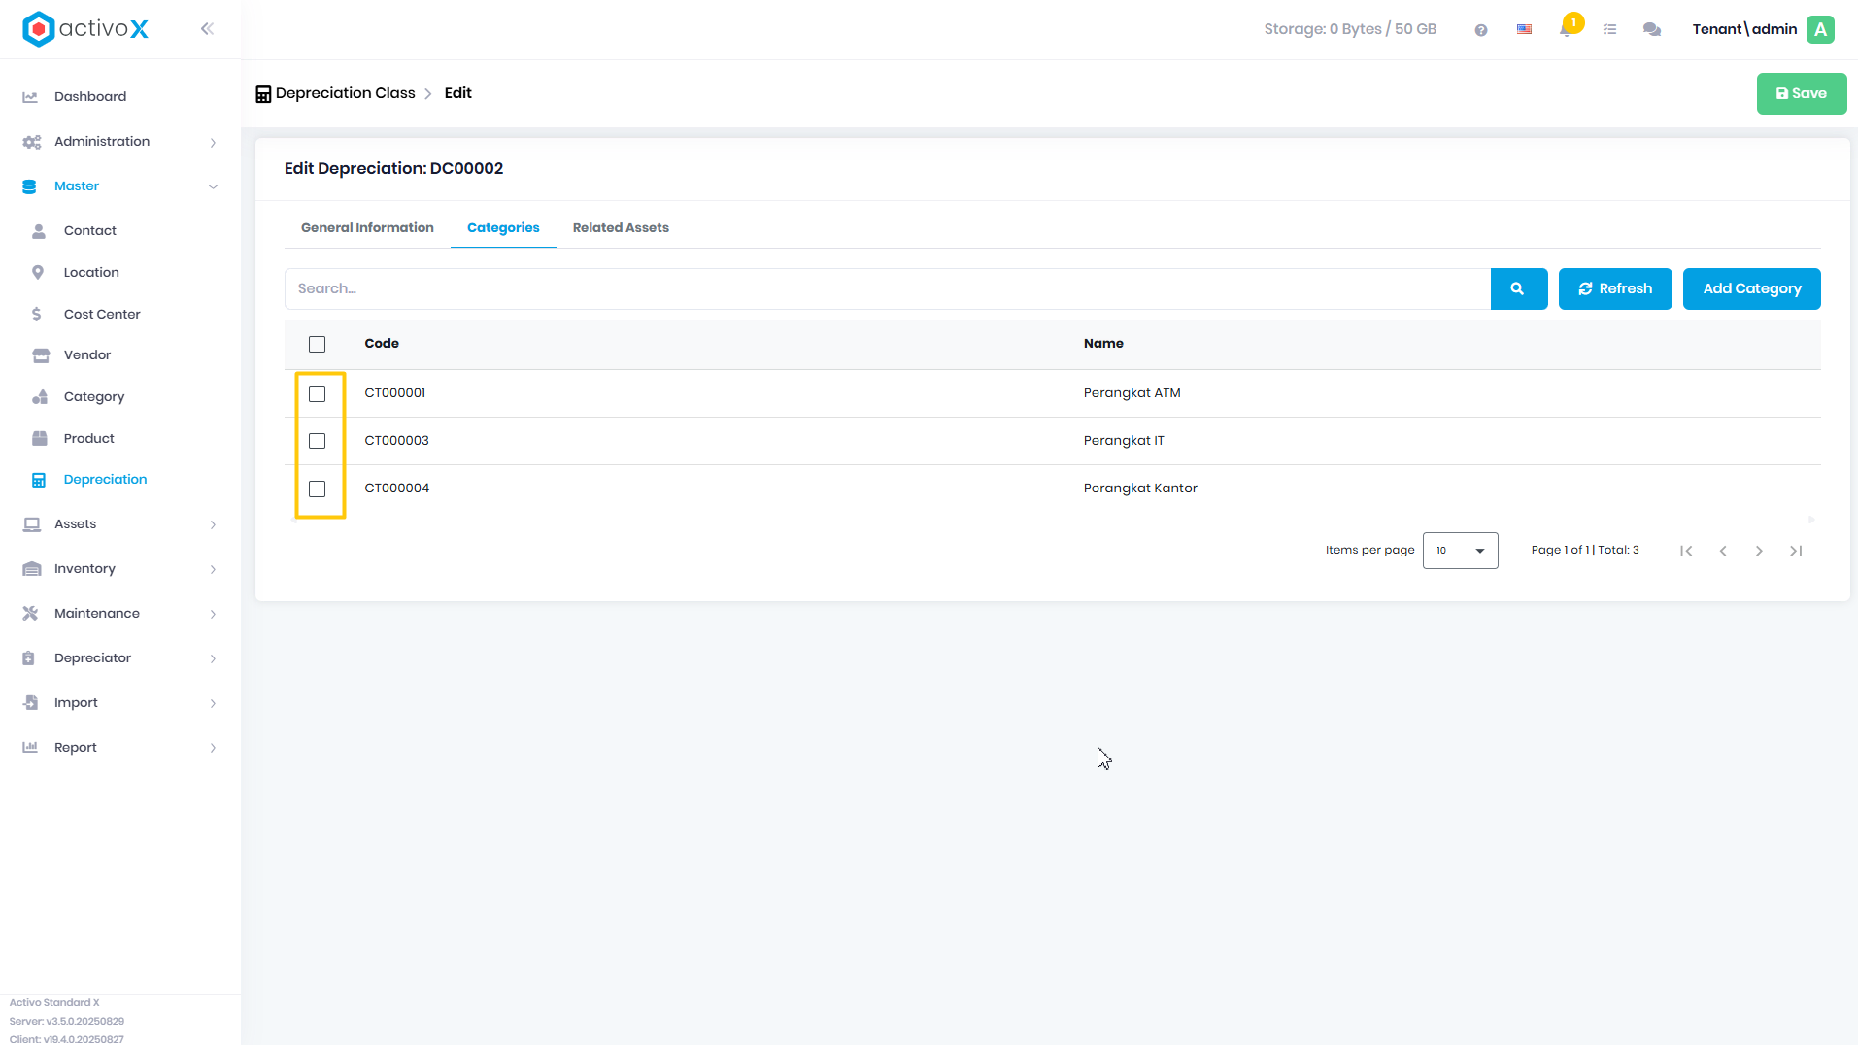
Task: Change language via the flag icon
Action: coord(1525,30)
